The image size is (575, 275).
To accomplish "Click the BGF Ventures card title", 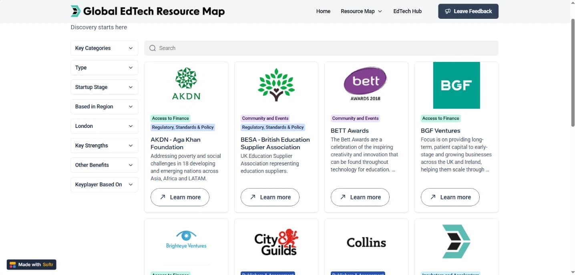I will [440, 131].
